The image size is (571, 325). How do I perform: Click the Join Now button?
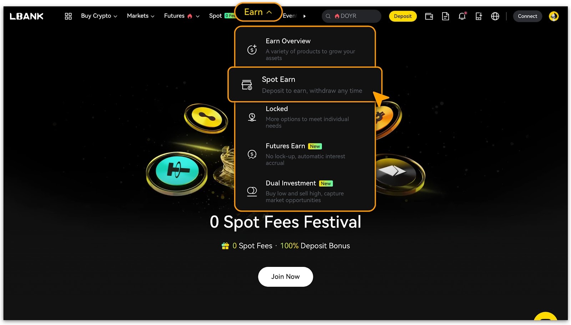285,276
